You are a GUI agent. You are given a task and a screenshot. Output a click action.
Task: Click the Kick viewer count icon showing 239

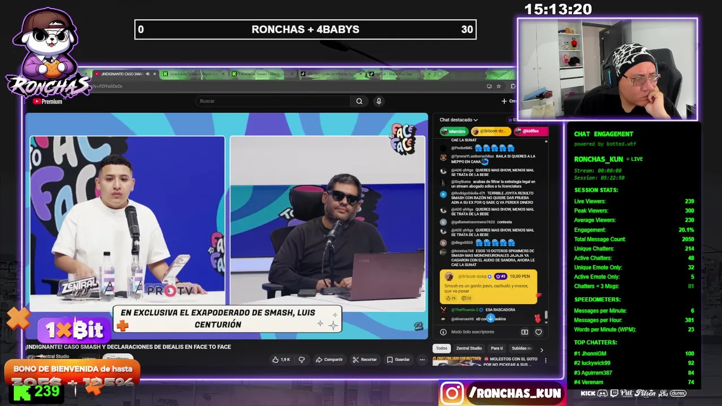22,392
